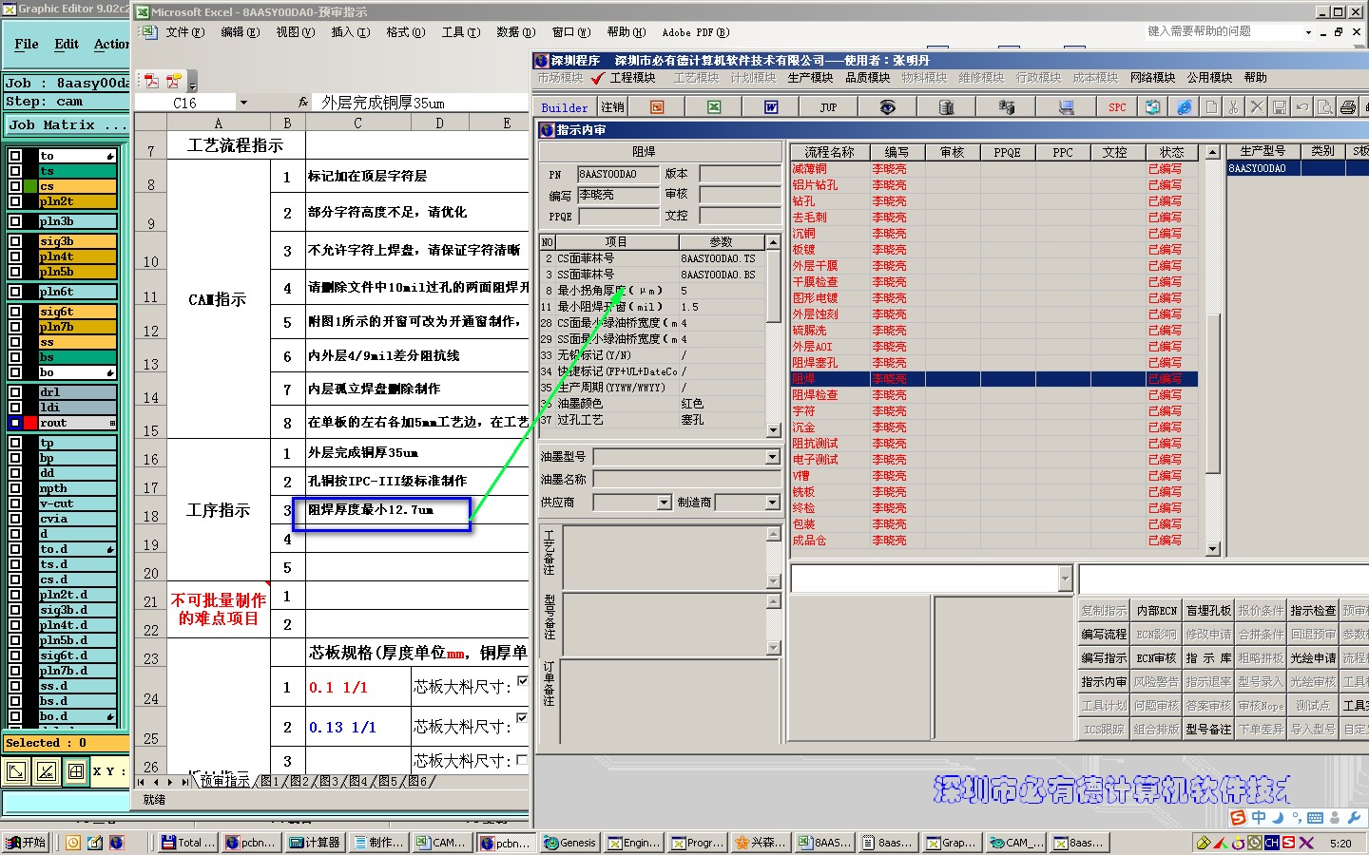
Task: Click the sogou wrench settings icon in tray
Action: coord(1354,818)
